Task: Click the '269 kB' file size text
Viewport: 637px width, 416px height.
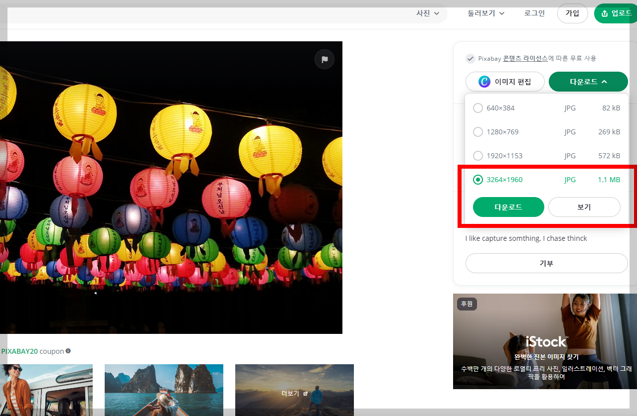Action: click(x=609, y=132)
